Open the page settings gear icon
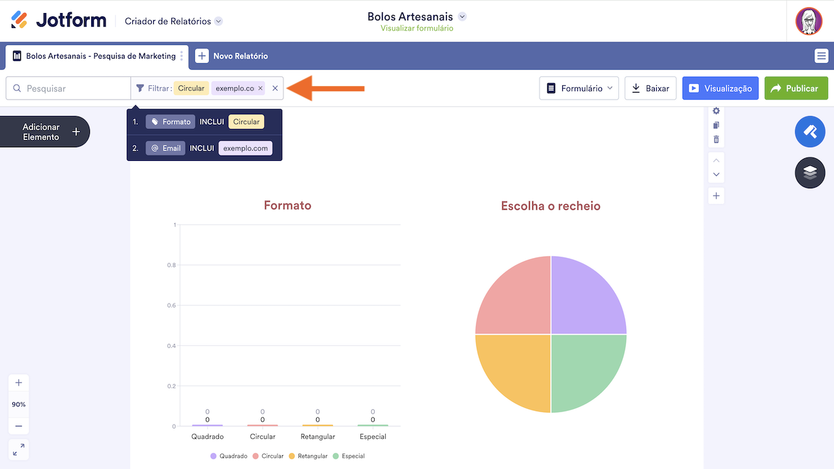 tap(715, 111)
